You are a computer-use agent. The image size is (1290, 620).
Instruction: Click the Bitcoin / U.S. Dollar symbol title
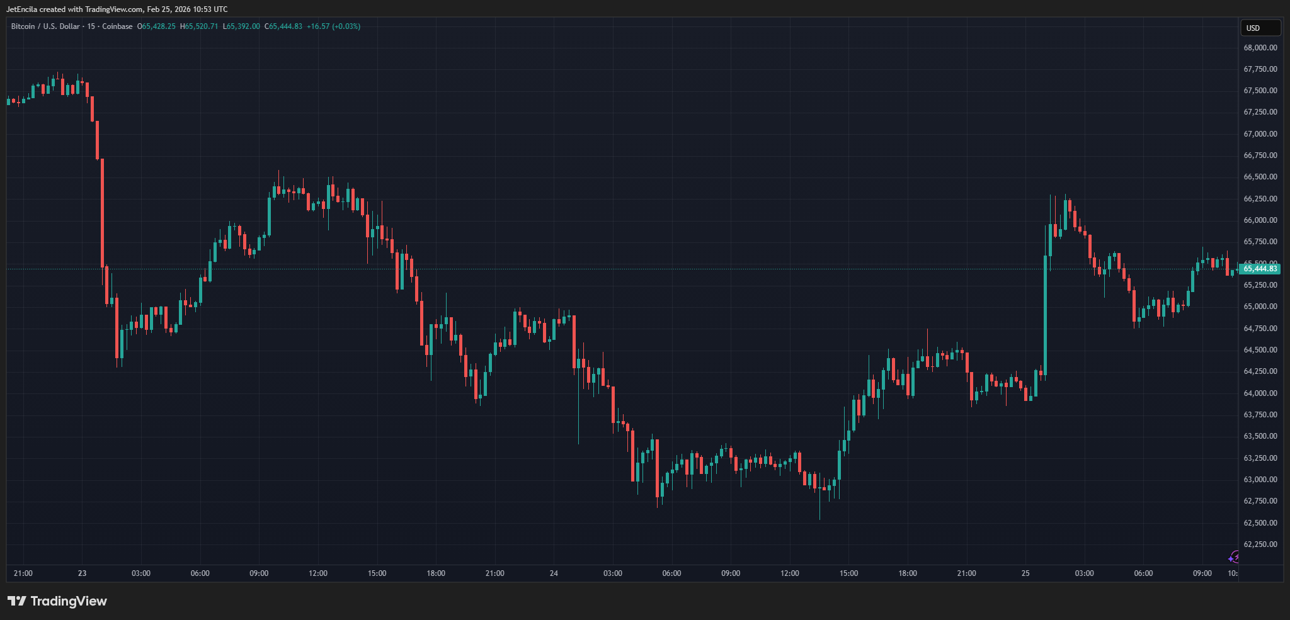pyautogui.click(x=45, y=26)
